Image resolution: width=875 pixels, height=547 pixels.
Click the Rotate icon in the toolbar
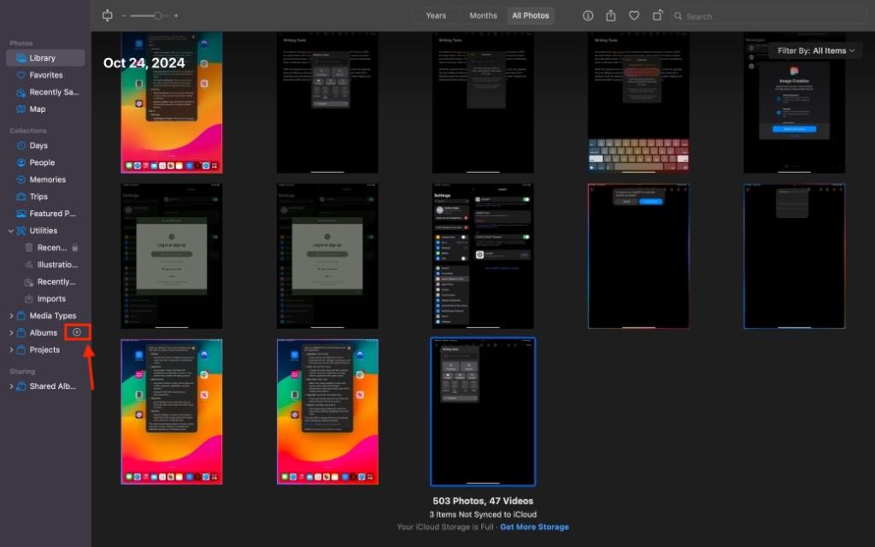pyautogui.click(x=657, y=15)
